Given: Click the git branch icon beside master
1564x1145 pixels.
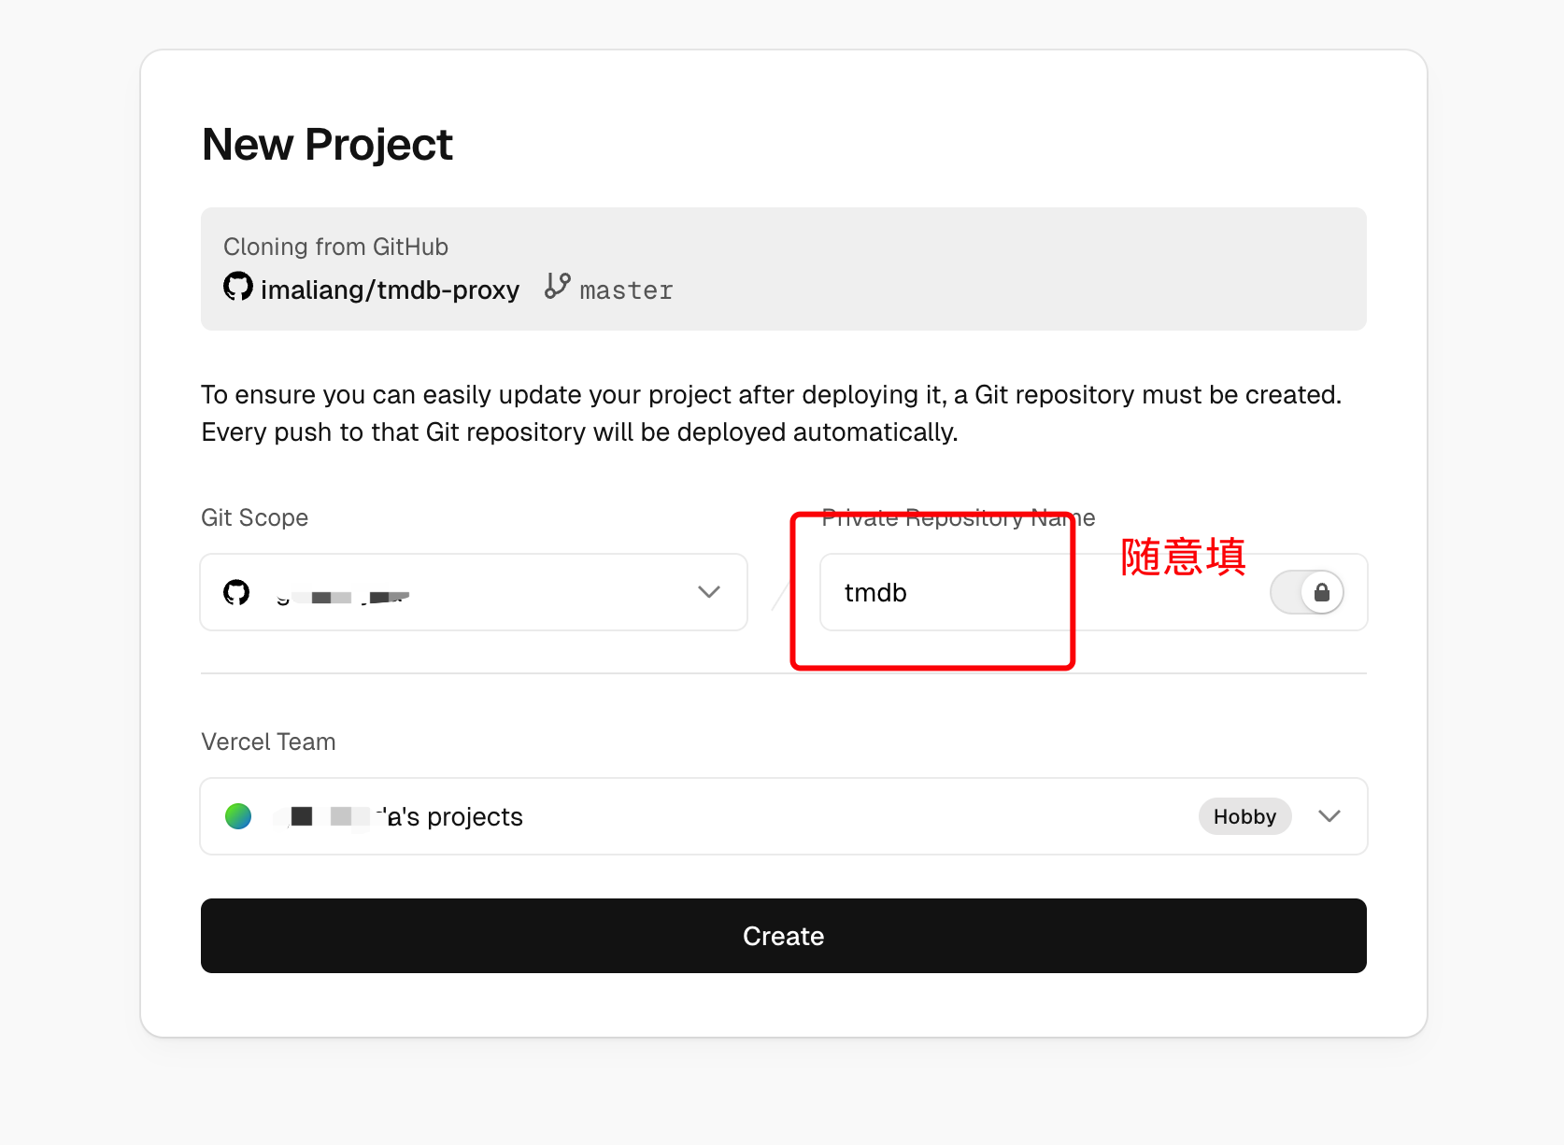Looking at the screenshot, I should (558, 286).
